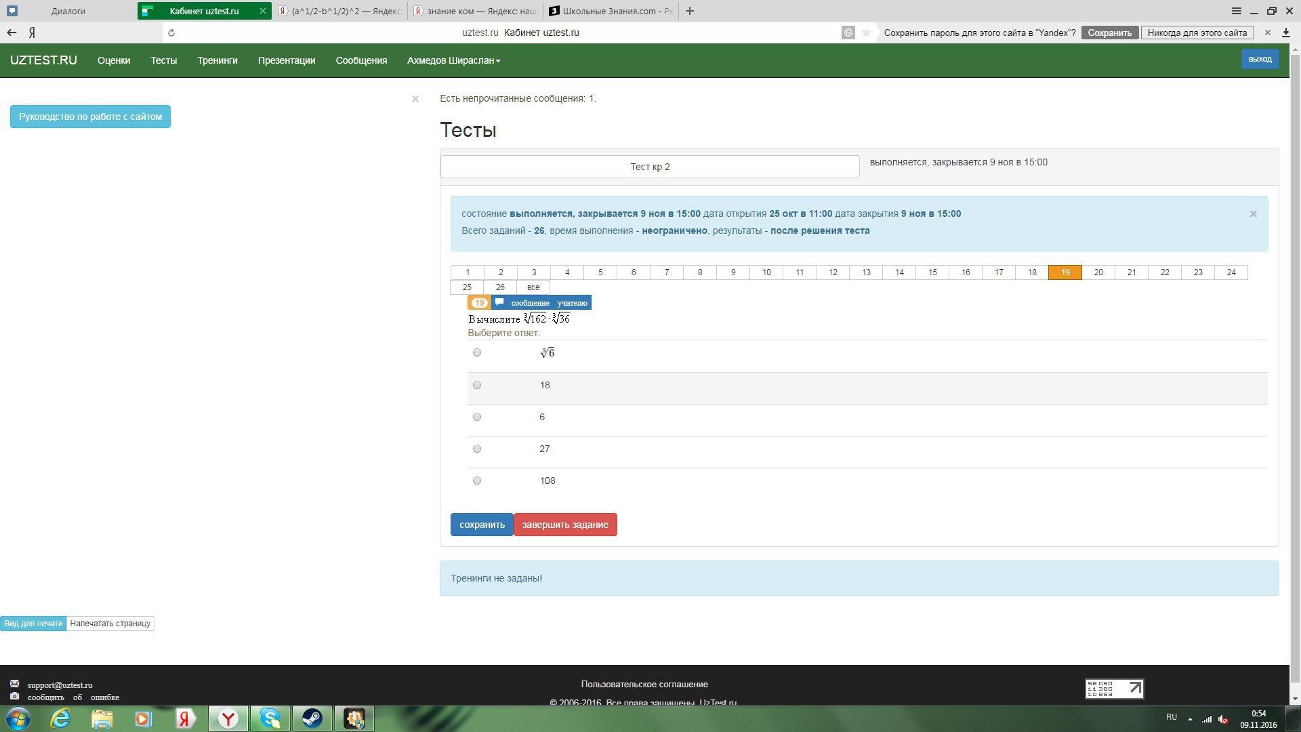Image resolution: width=1301 pixels, height=732 pixels.
Task: Click the browser back arrow
Action: tap(12, 33)
